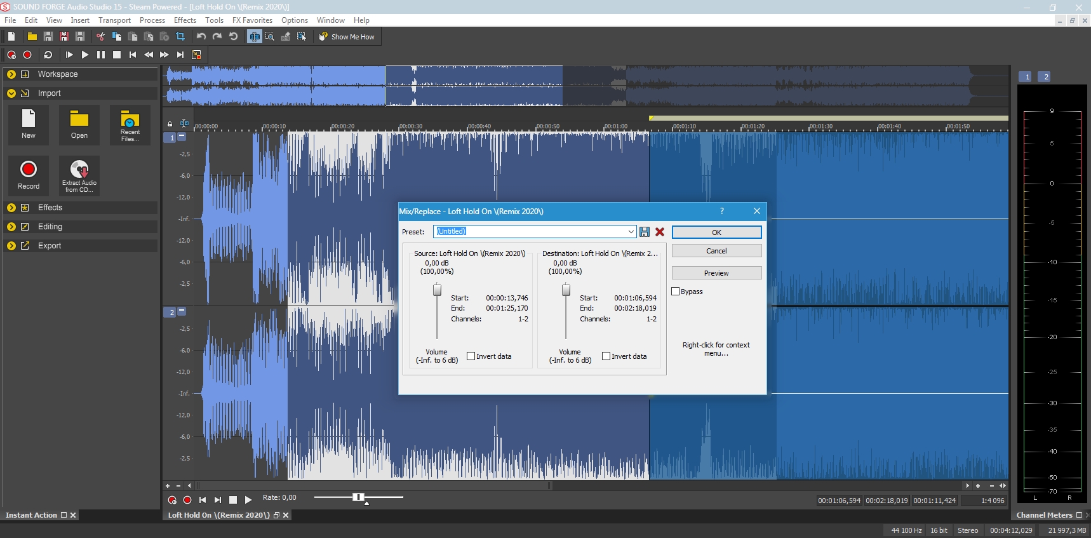The width and height of the screenshot is (1091, 538).
Task: Click Extract Audio from CD icon
Action: (x=79, y=175)
